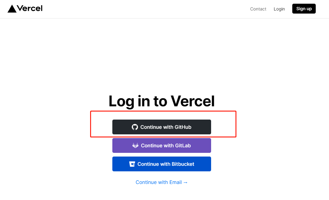The width and height of the screenshot is (329, 200).
Task: Click the word "GitHub" on the dark button
Action: 183,127
